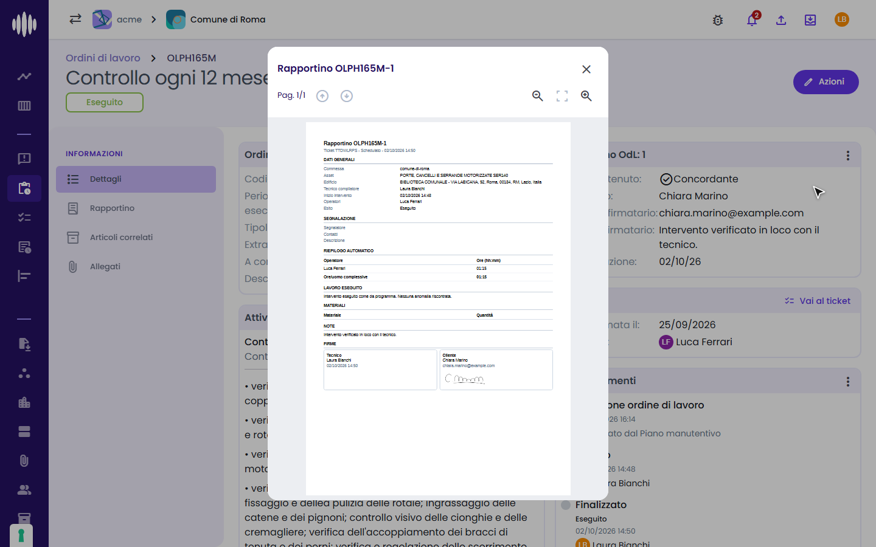876x547 pixels.
Task: Open LB user avatar menu
Action: coord(842,19)
